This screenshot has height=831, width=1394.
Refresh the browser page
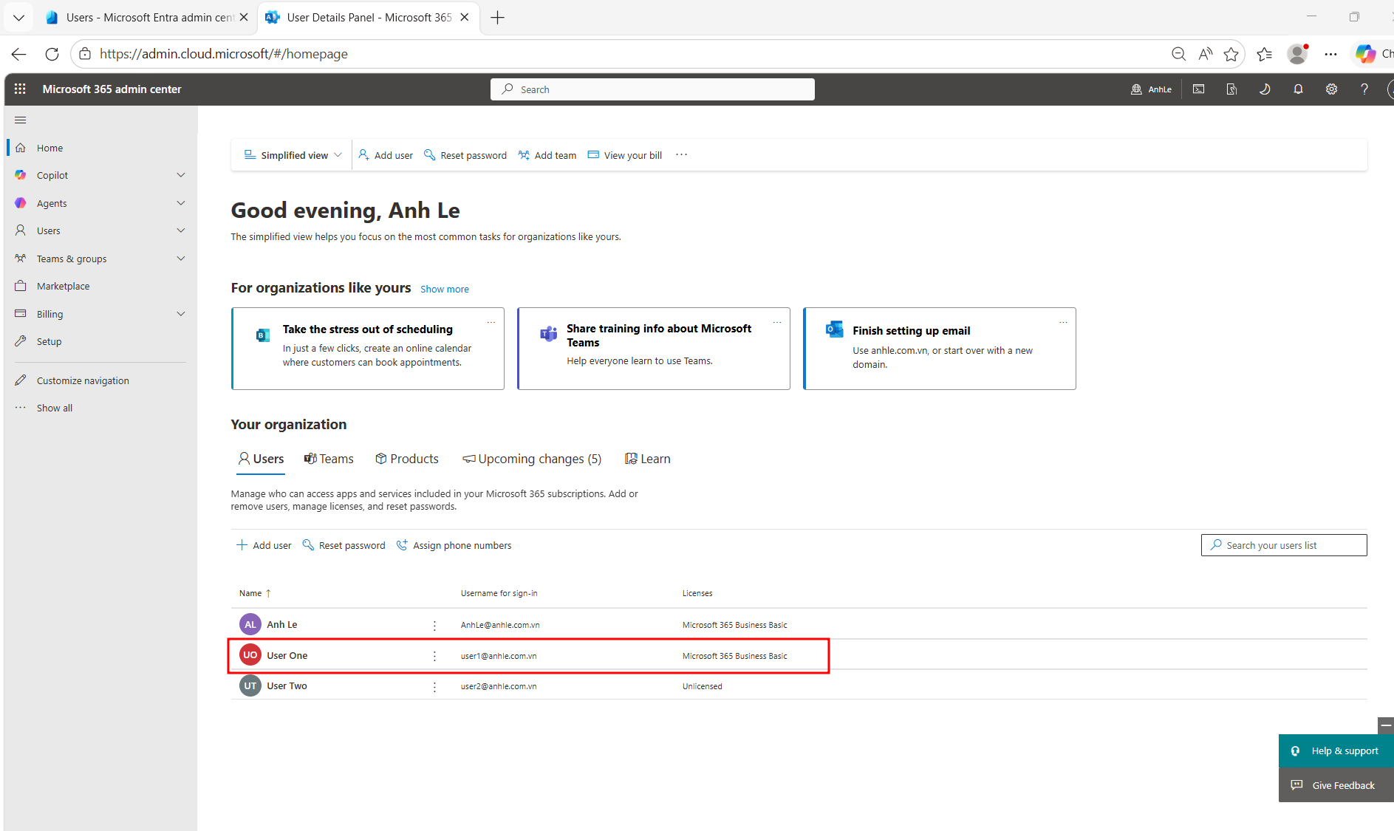[x=52, y=54]
